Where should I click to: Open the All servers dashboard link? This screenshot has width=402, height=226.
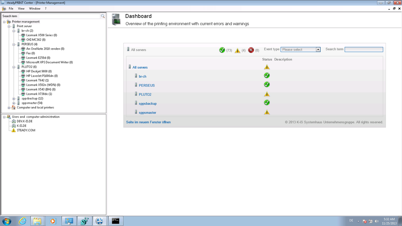[140, 67]
